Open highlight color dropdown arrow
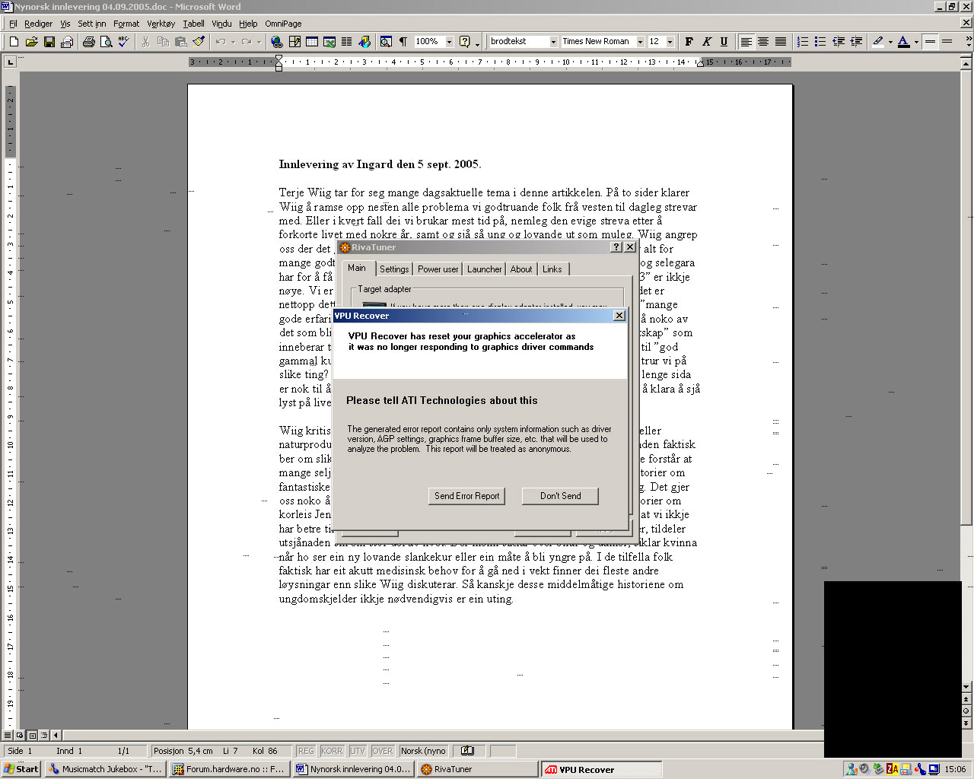 tap(890, 42)
